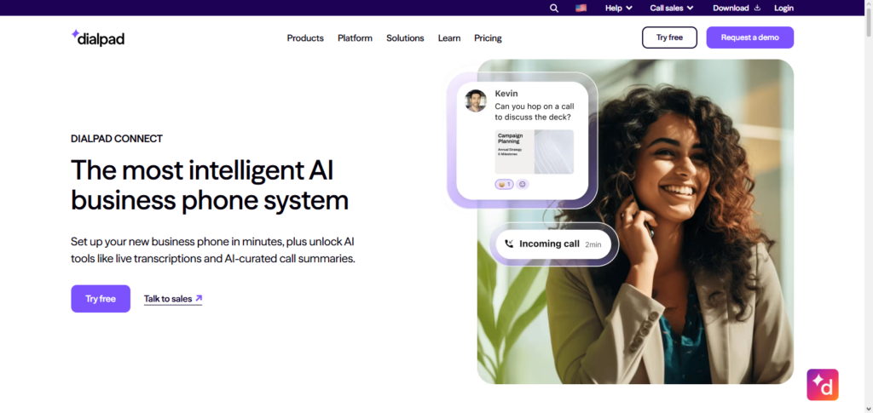Click the Dialpad logo
The height and width of the screenshot is (413, 873).
98,37
